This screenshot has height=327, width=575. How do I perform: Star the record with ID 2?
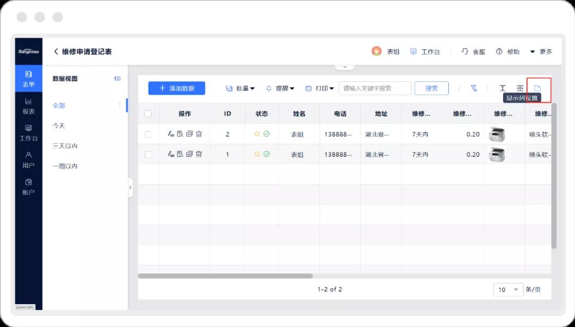tap(257, 134)
